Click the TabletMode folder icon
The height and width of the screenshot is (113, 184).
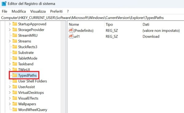15,58
